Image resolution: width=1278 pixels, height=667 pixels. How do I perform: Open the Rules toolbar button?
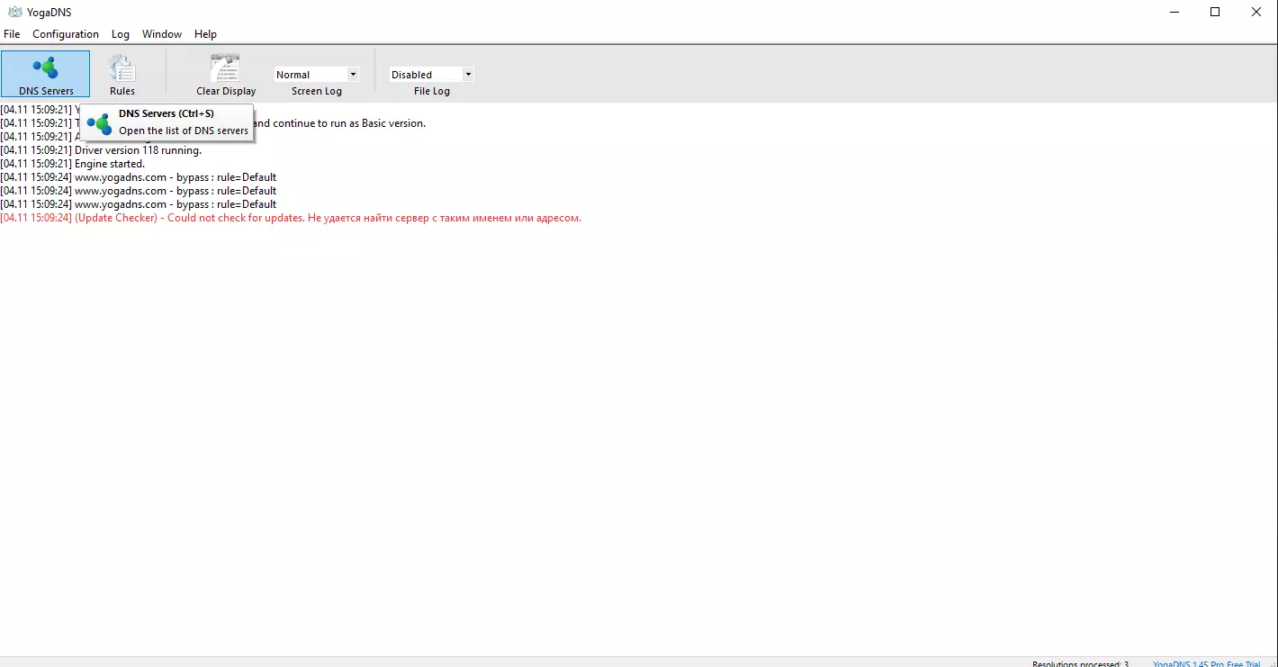[122, 74]
